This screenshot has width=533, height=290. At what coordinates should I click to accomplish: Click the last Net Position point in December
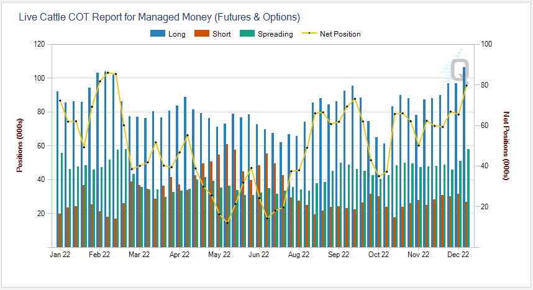pos(467,85)
